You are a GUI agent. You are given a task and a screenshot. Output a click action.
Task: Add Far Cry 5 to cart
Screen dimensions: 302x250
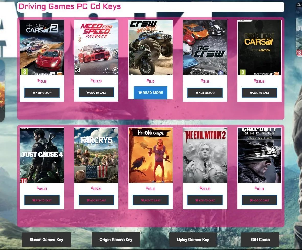pyautogui.click(x=96, y=200)
